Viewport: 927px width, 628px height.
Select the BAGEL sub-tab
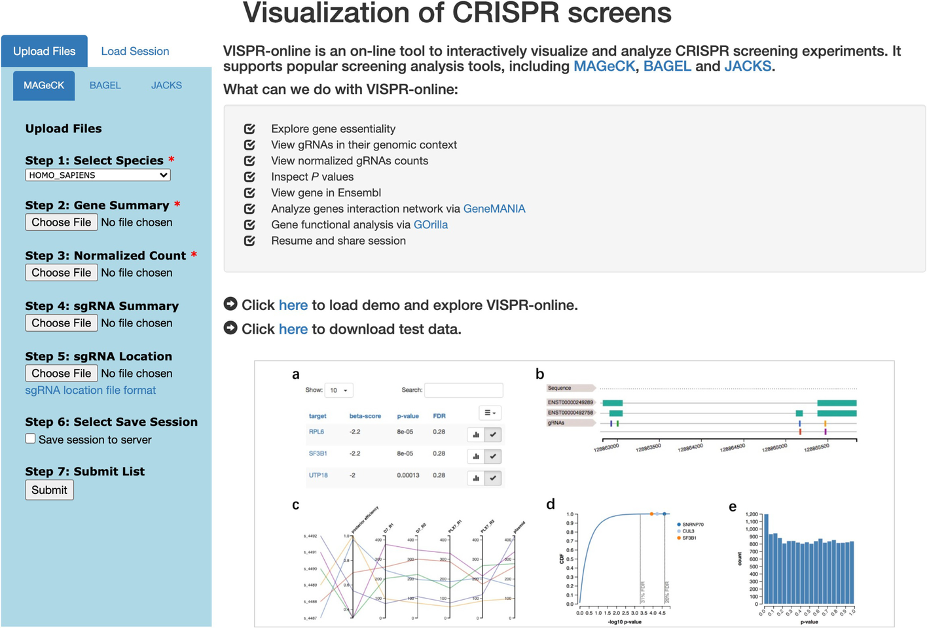(105, 86)
